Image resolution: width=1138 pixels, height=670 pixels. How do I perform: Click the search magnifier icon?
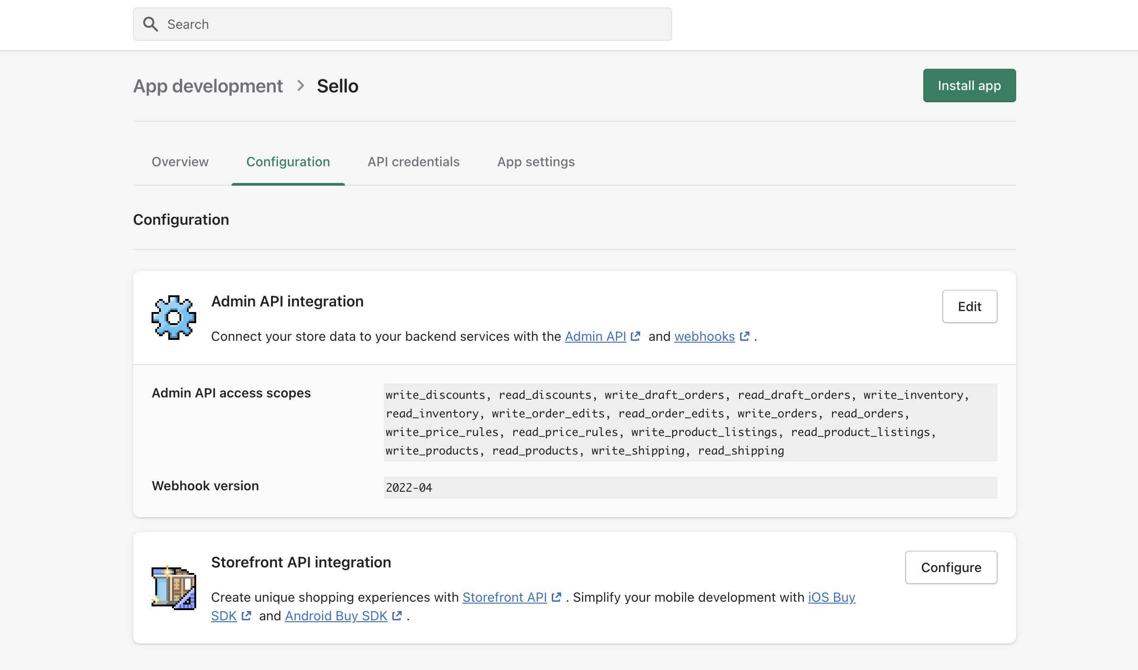tap(150, 24)
